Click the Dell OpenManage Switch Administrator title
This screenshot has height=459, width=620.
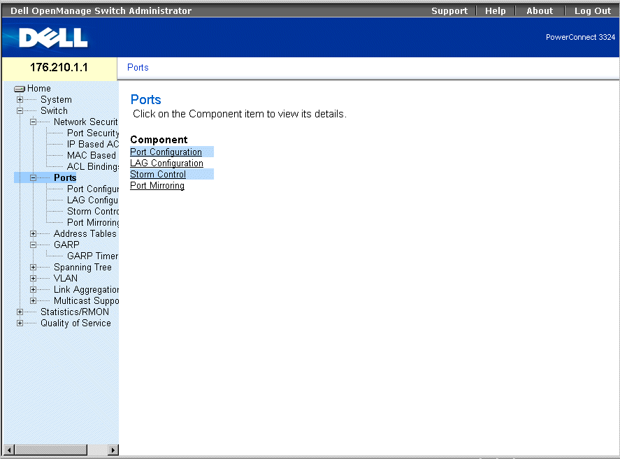click(101, 10)
